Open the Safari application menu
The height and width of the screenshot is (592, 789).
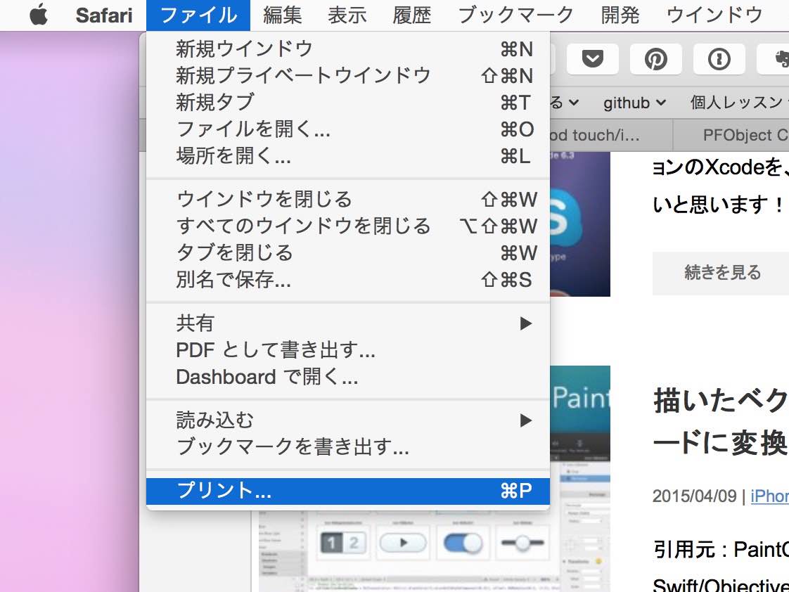(104, 15)
